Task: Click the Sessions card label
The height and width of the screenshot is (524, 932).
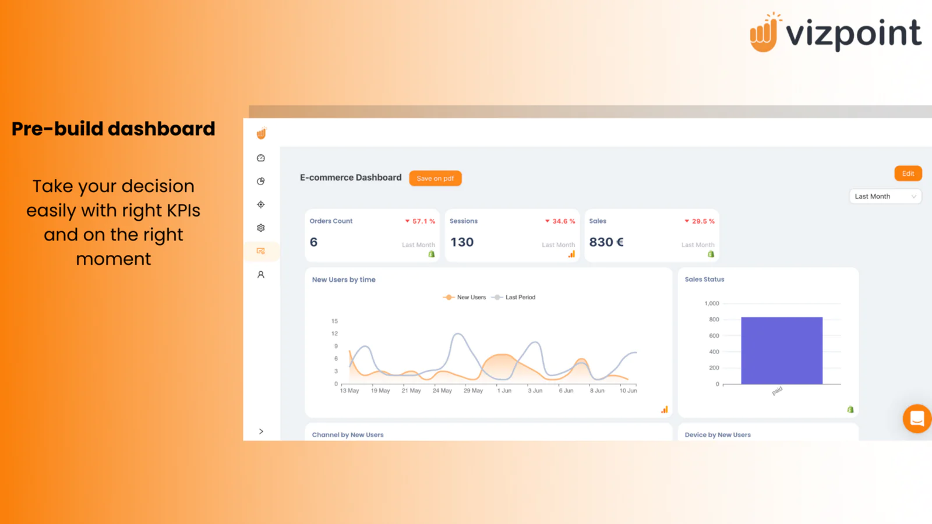Action: 464,221
